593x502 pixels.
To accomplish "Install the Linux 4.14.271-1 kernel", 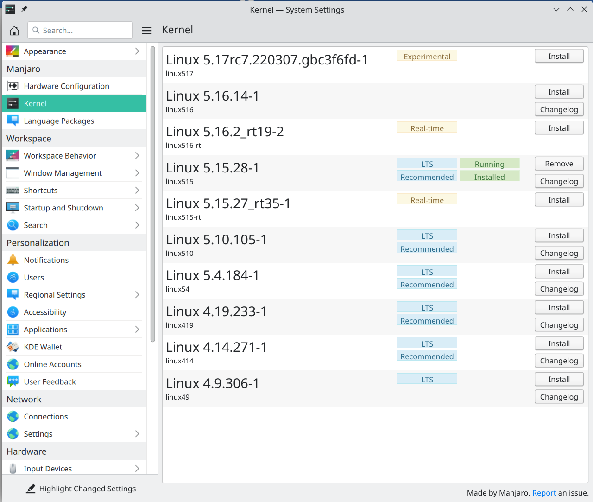I will coord(559,343).
